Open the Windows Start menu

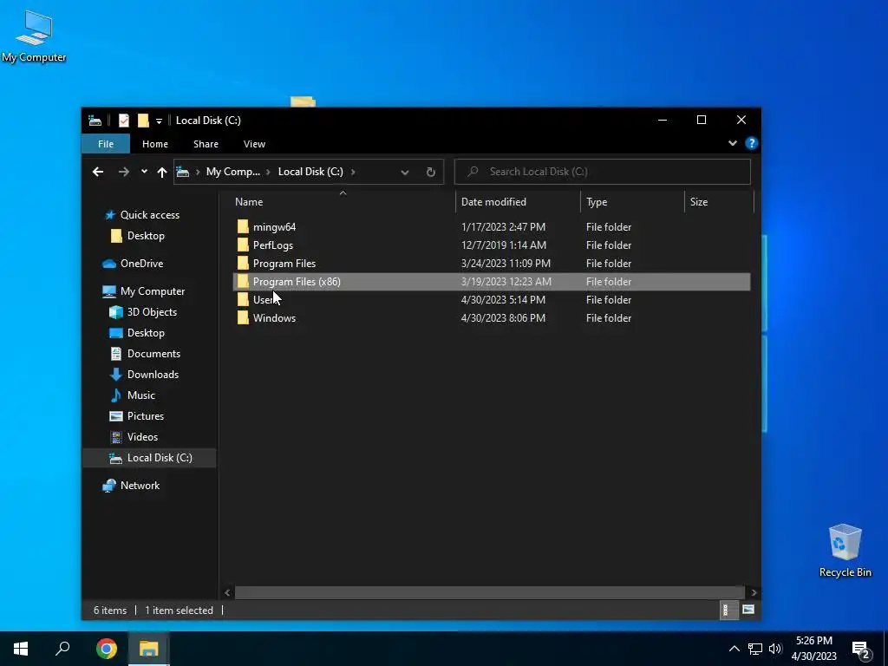click(x=21, y=649)
